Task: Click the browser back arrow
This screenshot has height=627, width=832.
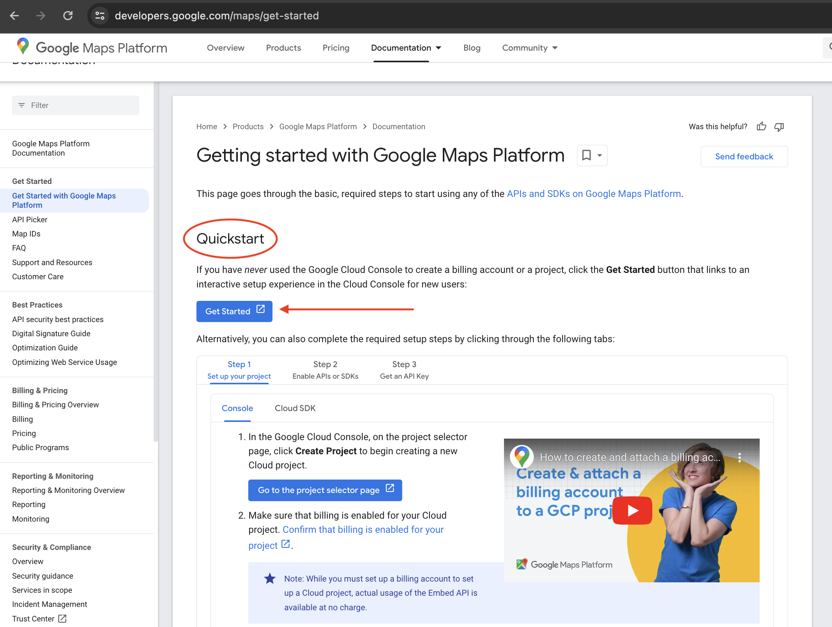Action: point(14,15)
